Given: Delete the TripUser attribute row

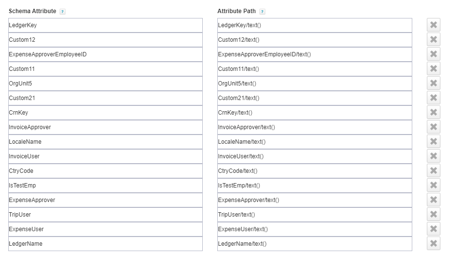Looking at the screenshot, I should pos(434,215).
